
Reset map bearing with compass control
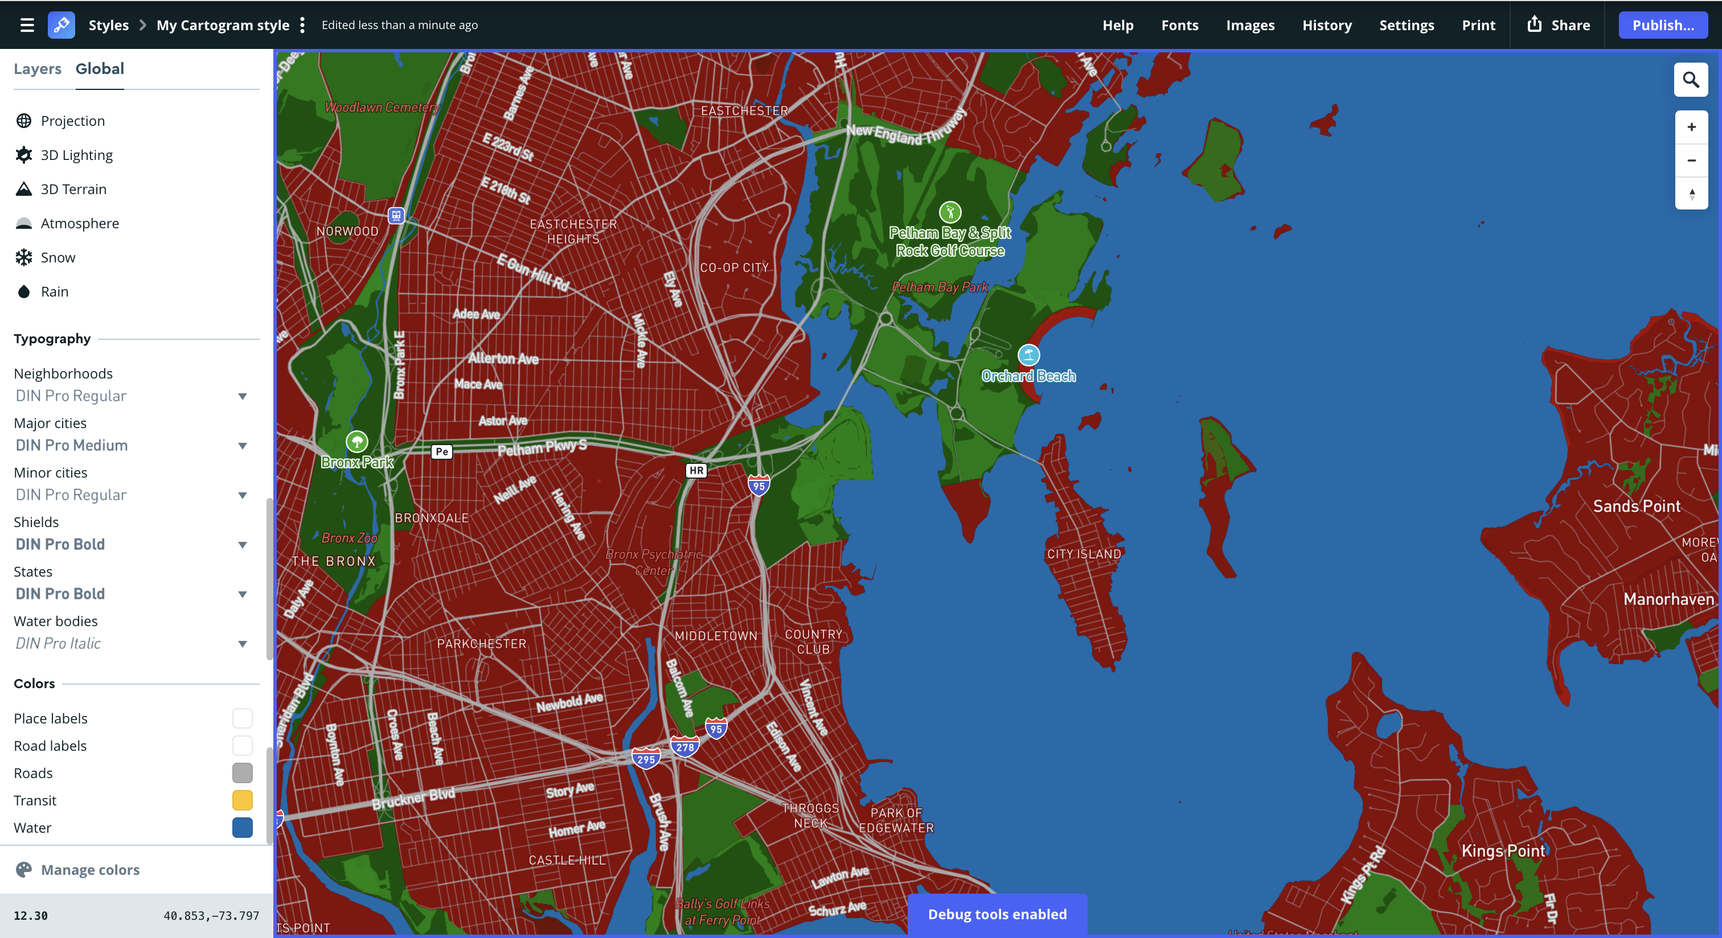click(1692, 195)
